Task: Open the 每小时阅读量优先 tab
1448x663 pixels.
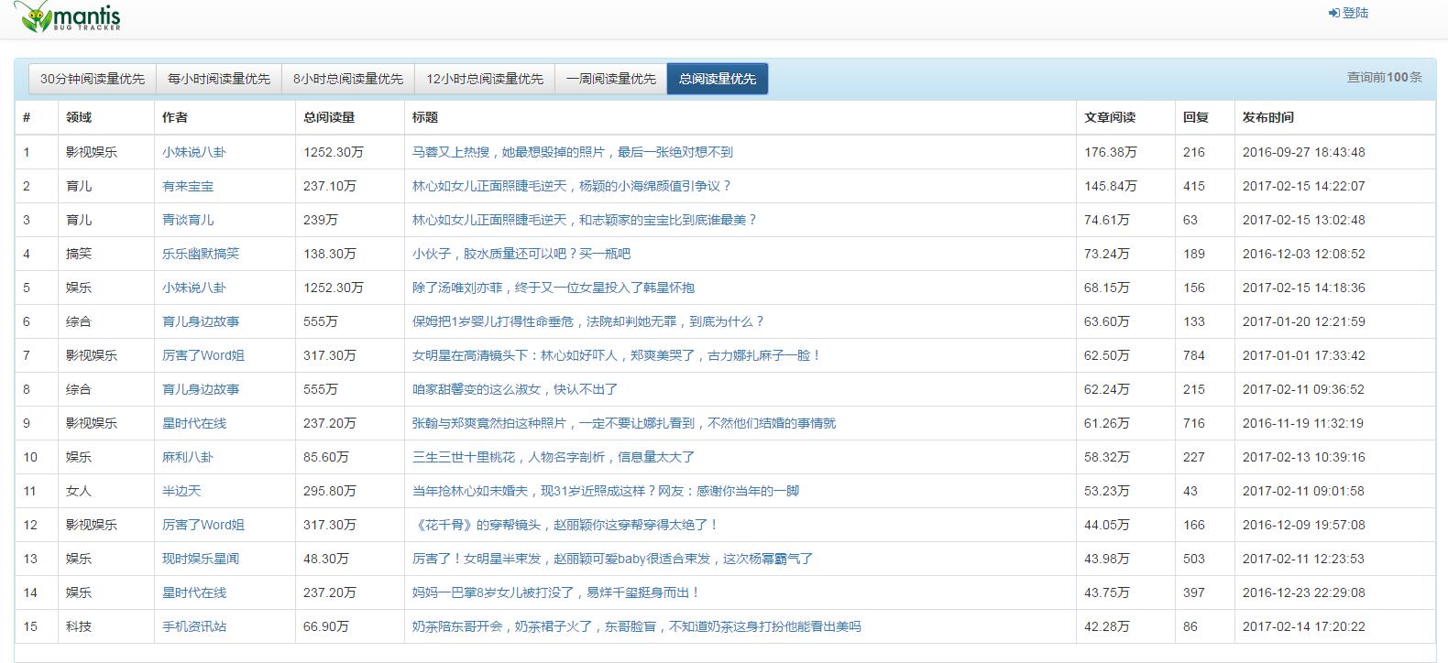Action: [219, 79]
